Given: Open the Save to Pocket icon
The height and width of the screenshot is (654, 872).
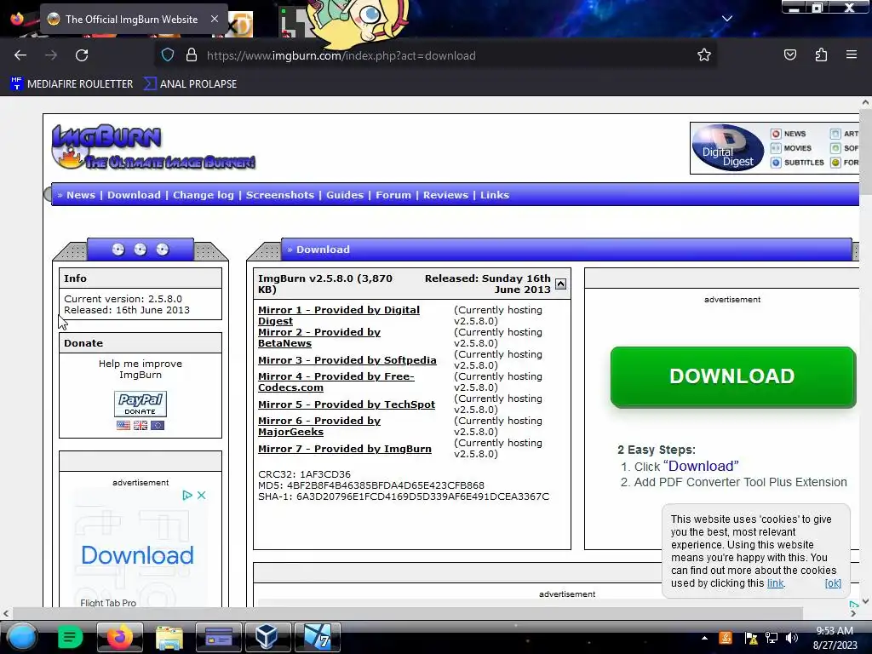Looking at the screenshot, I should [x=789, y=55].
